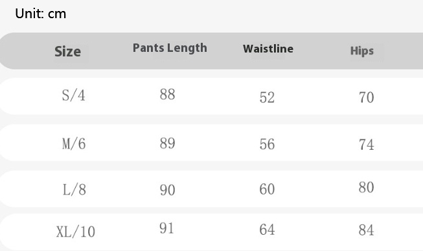Click the Waistline column header
Viewport: 423px width, 251px height.
(268, 49)
